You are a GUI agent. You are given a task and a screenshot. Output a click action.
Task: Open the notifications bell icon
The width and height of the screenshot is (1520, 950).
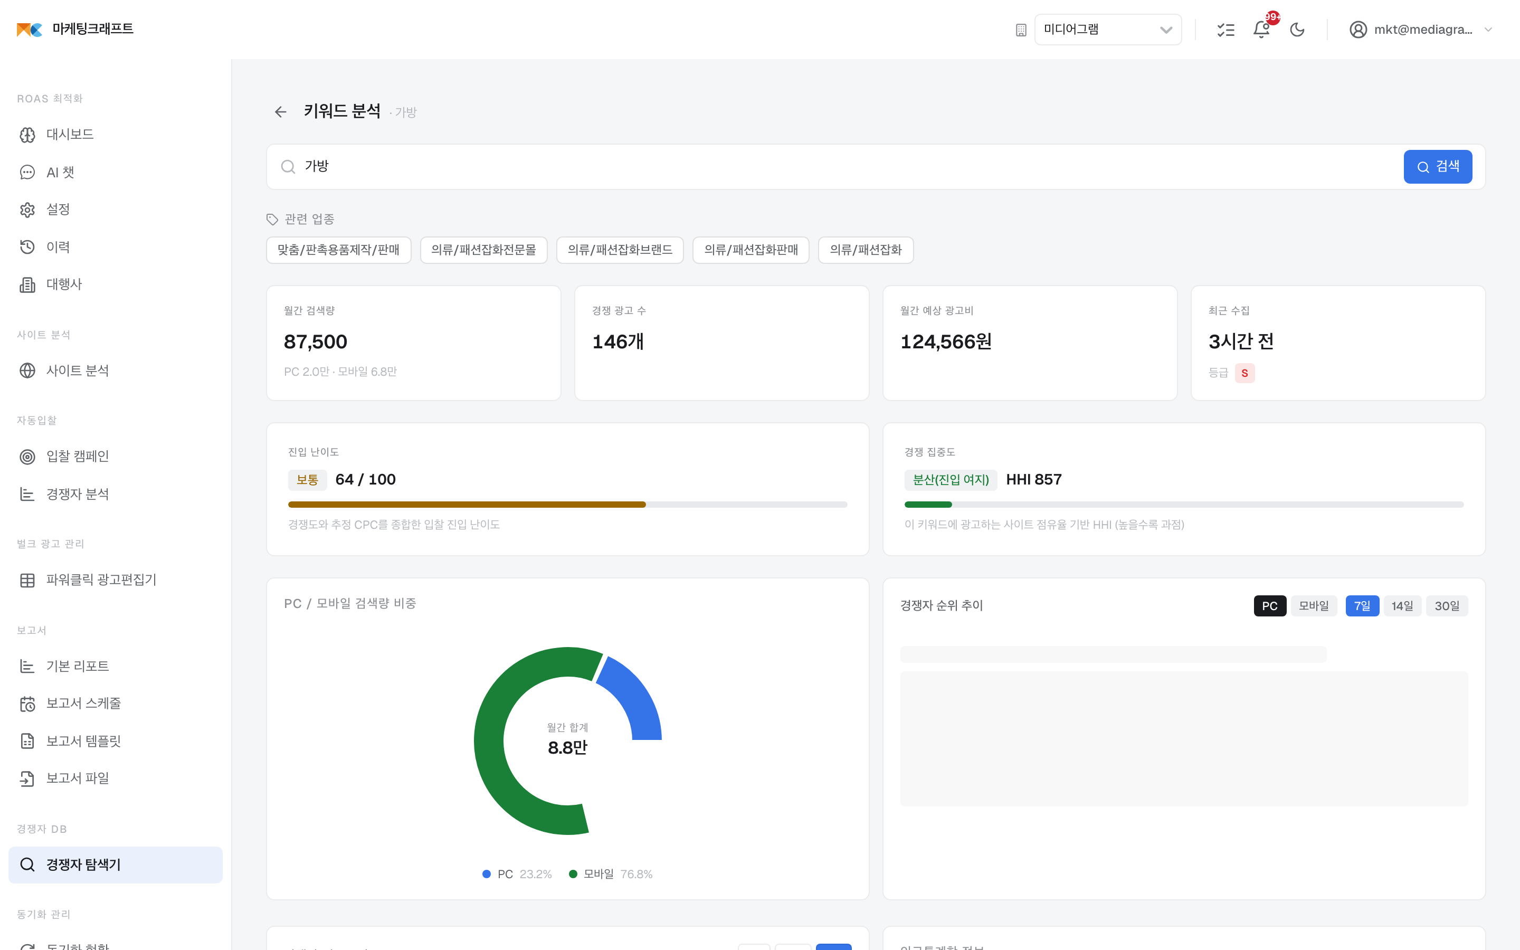click(1261, 30)
